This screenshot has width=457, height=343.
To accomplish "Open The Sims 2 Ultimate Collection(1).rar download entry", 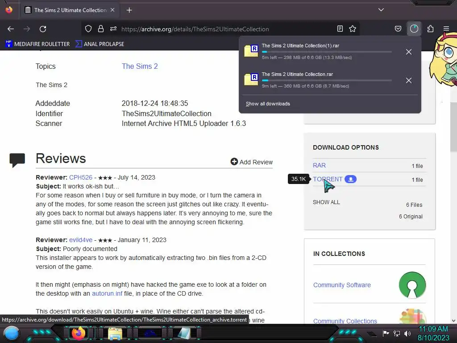I will pos(320,52).
